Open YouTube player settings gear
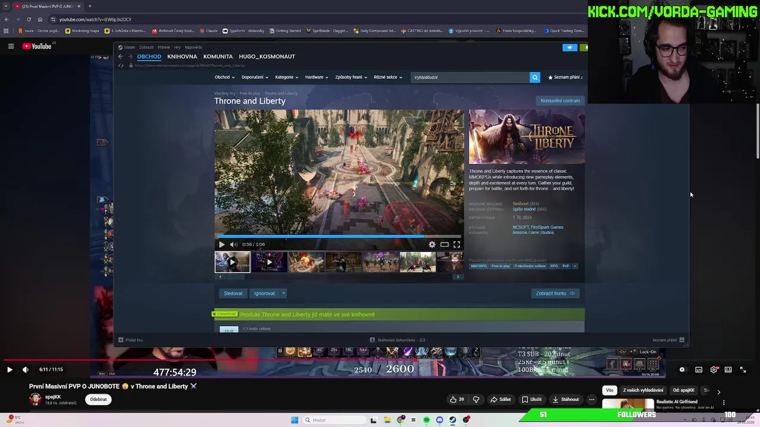Image resolution: width=760 pixels, height=427 pixels. (x=714, y=369)
